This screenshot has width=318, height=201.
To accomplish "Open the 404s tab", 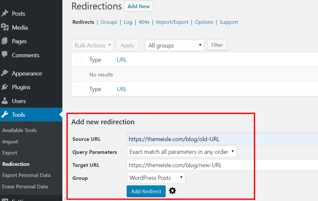I will point(144,22).
